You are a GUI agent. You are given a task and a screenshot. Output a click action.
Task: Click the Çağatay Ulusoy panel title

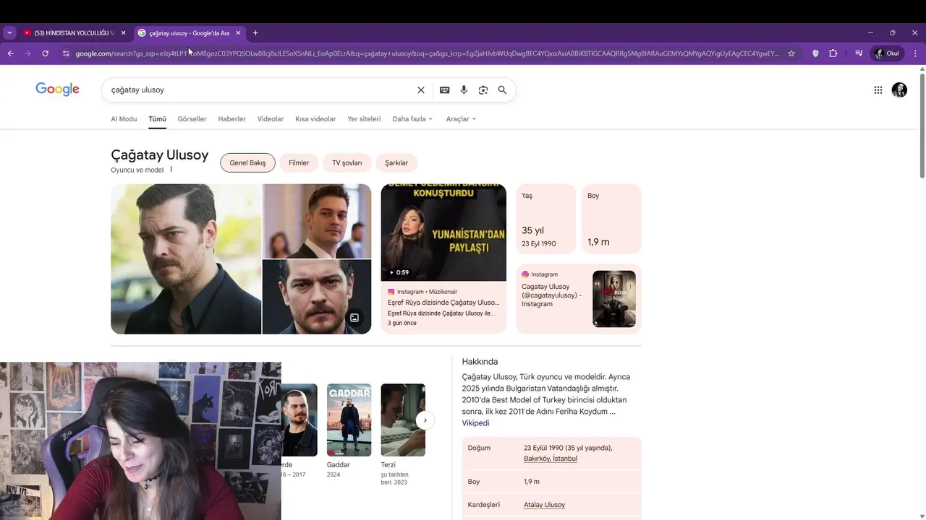(159, 155)
